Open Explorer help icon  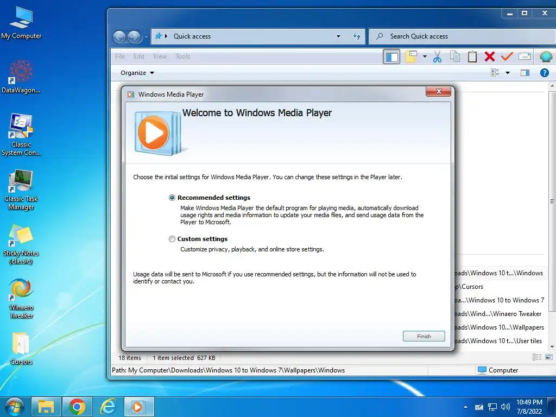point(544,73)
